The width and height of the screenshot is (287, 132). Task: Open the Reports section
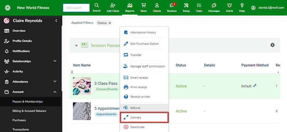(130, 8)
